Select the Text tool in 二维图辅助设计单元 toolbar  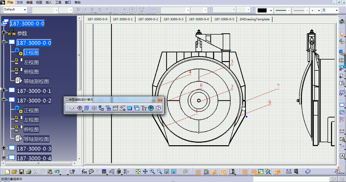pos(143,108)
